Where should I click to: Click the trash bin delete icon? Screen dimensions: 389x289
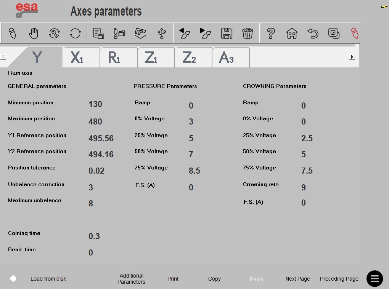[248, 33]
